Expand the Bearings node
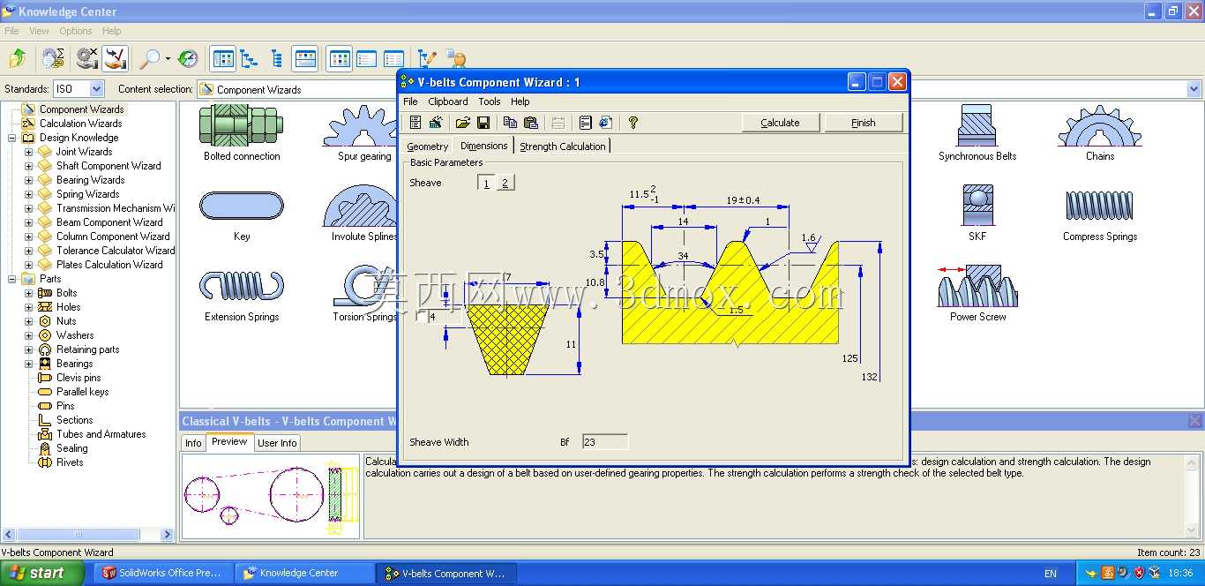 point(28,364)
